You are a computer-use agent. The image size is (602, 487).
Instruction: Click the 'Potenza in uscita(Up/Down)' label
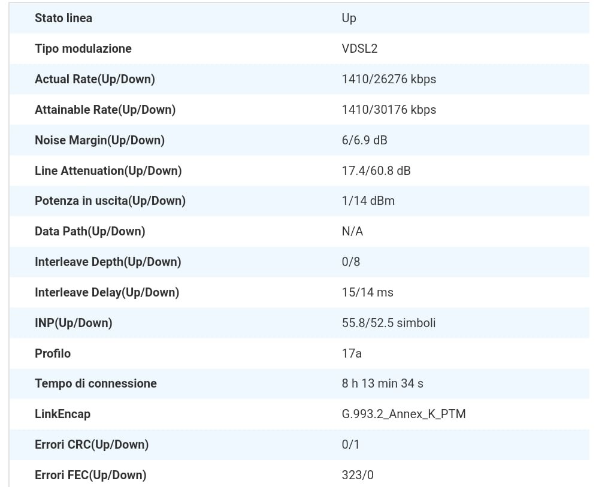pos(110,201)
